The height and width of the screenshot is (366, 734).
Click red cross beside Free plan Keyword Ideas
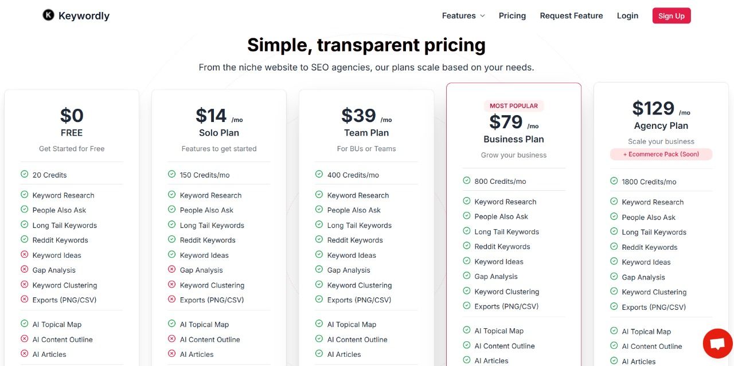click(25, 255)
